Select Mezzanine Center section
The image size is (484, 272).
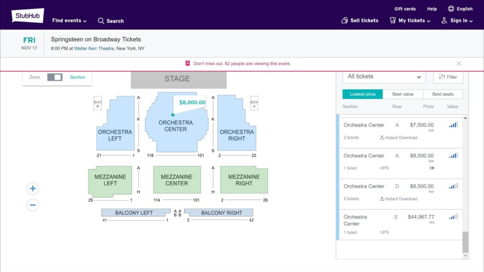coord(177,180)
